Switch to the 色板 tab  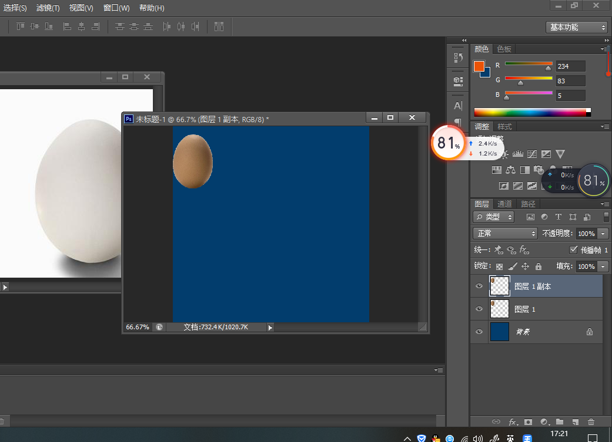[504, 49]
